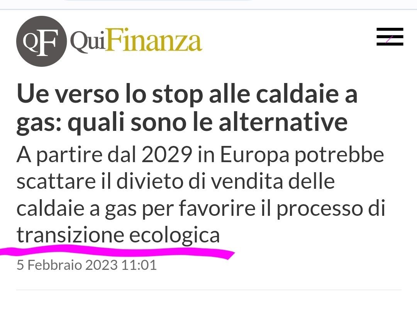
Task: Open headline "Ue verso lo stop" first line
Action: [x=187, y=95]
